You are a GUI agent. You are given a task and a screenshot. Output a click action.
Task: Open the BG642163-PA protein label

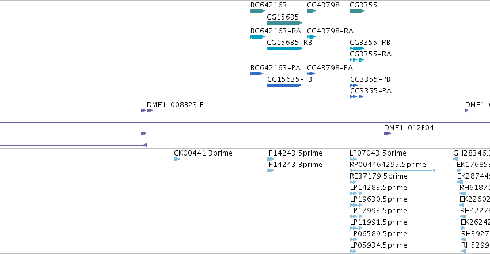pos(275,68)
